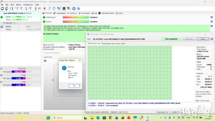Image resolution: width=215 pixels, height=121 pixels.
Task: Select the Lexar SSD NM620 512GB disk entry
Action: 20,16
